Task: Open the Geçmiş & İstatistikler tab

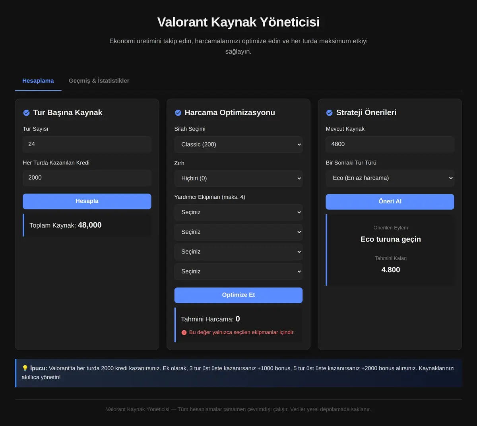Action: 99,81
